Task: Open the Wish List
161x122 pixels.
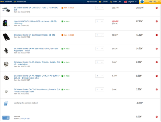Action: [x=117, y=2]
